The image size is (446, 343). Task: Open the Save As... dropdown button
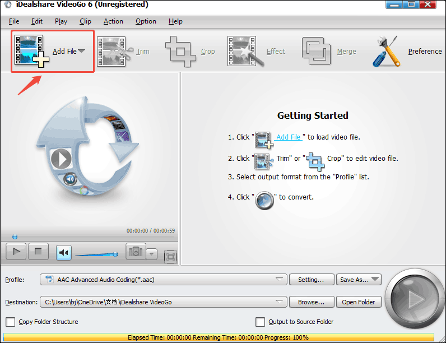[359, 280]
